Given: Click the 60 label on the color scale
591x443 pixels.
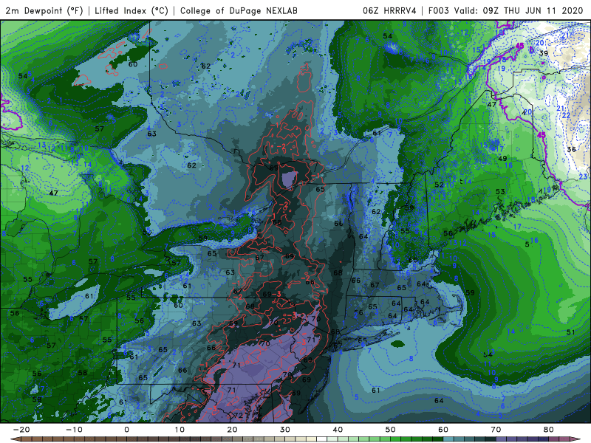Looking at the screenshot, I should coord(443,430).
